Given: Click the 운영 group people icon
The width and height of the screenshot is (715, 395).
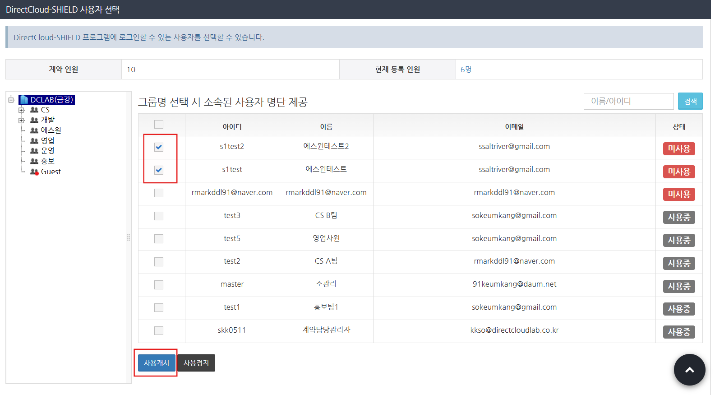Looking at the screenshot, I should [34, 151].
